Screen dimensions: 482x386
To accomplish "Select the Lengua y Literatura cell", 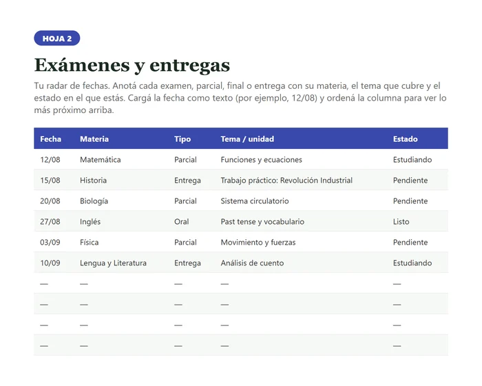I will (x=113, y=263).
